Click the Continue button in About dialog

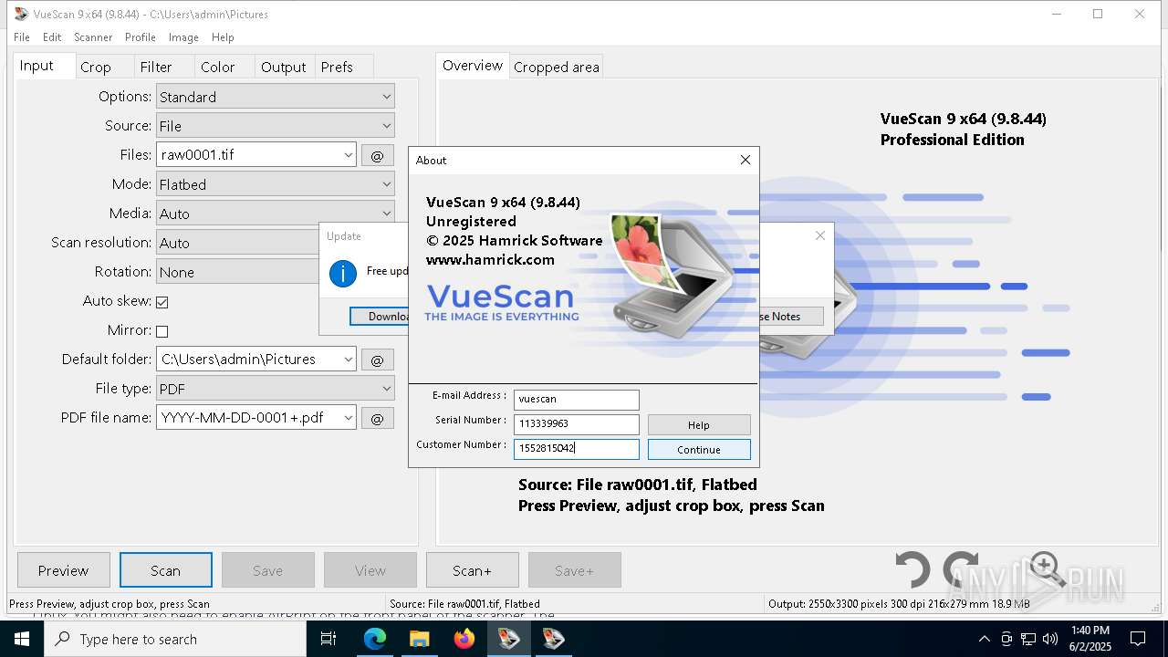pos(699,450)
